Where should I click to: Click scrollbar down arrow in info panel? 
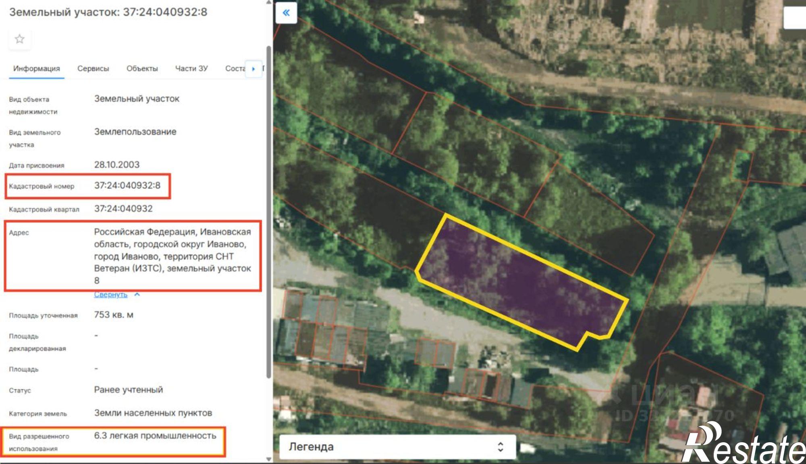269,459
